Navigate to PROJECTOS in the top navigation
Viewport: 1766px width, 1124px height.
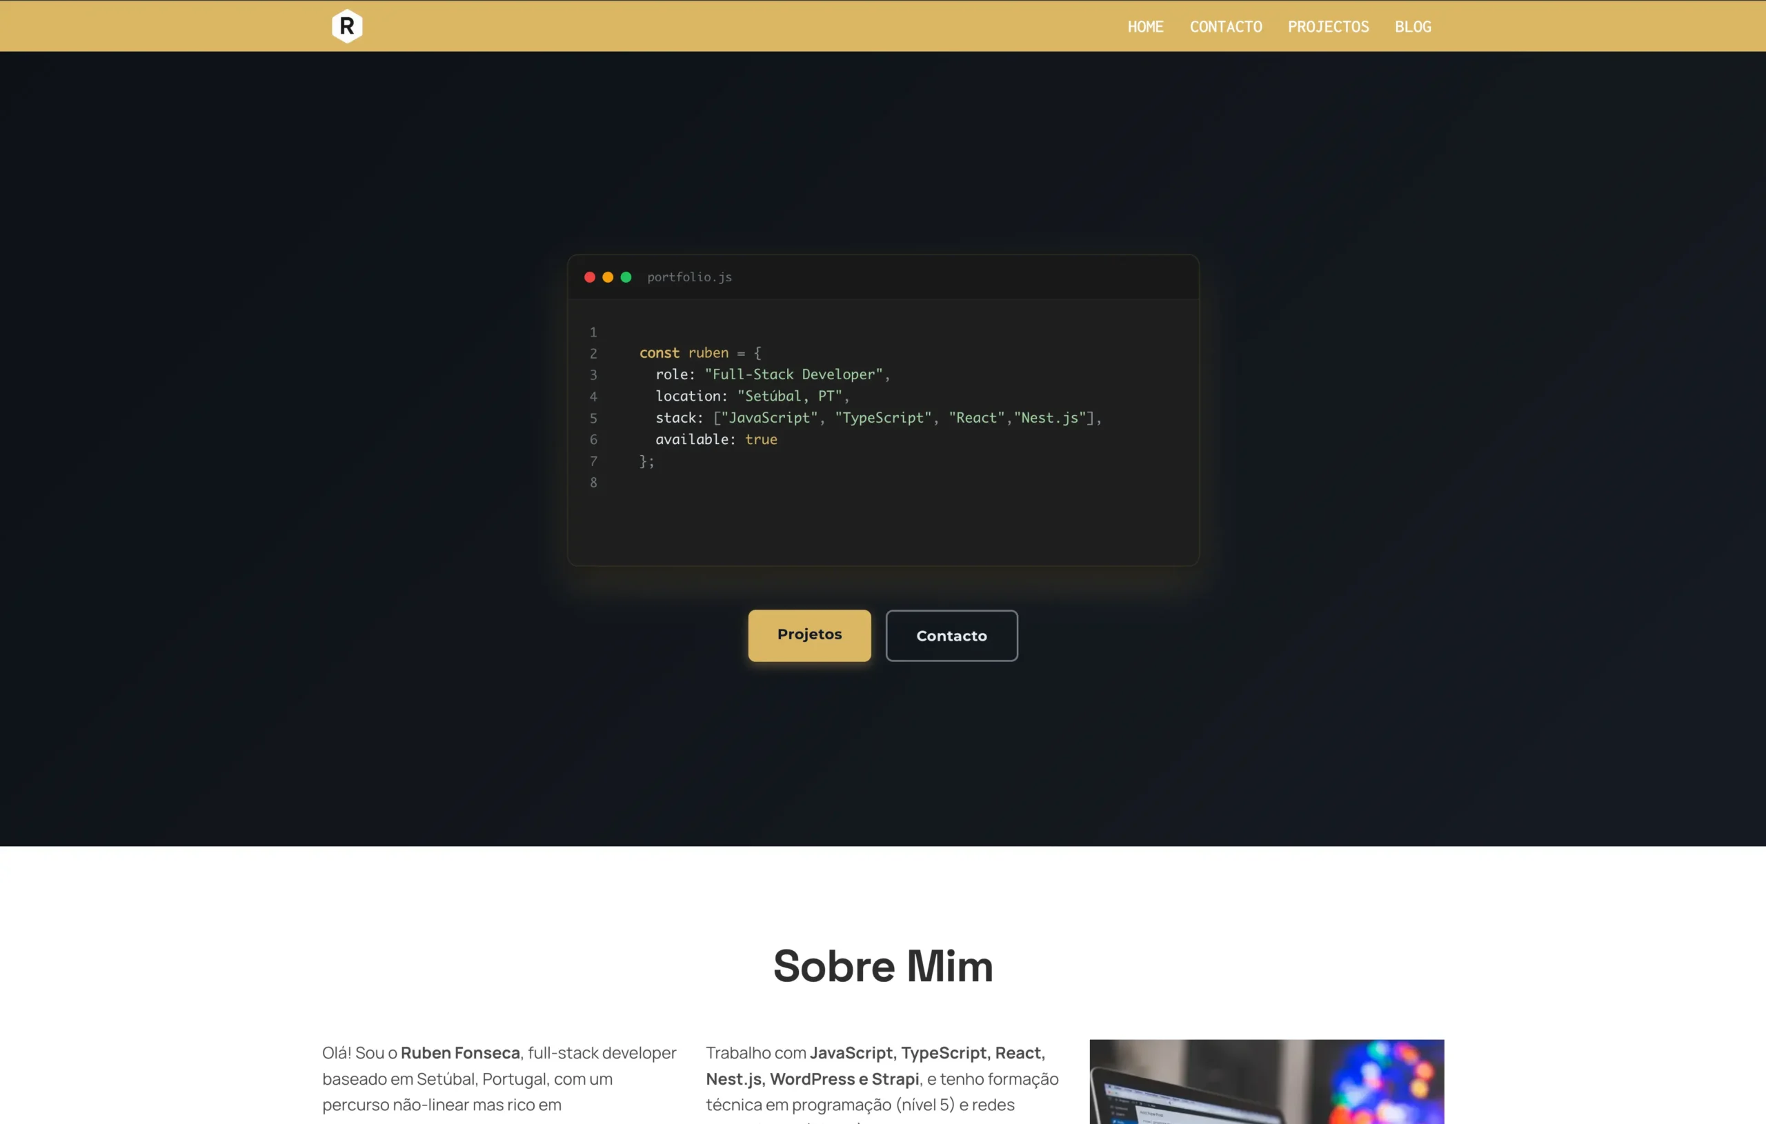pyautogui.click(x=1329, y=26)
